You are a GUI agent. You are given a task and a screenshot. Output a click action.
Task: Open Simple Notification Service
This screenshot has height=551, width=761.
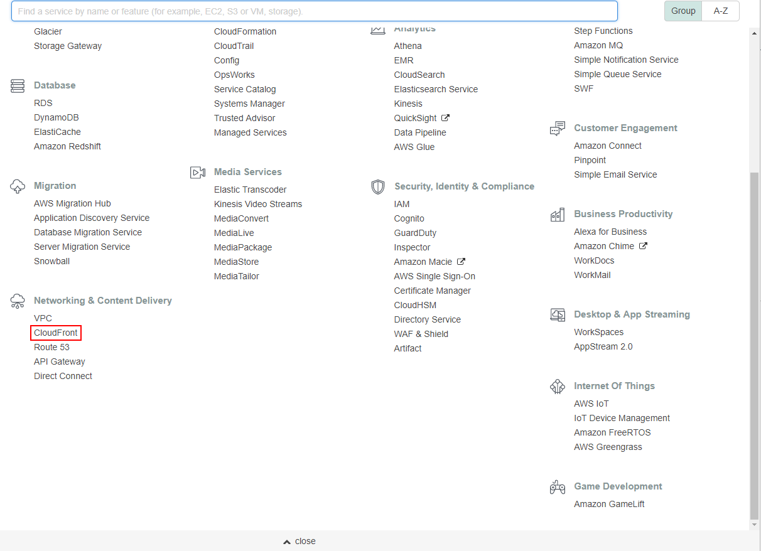626,60
